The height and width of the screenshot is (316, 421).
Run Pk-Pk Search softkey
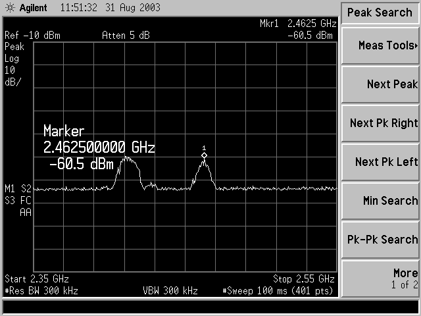[x=380, y=240]
